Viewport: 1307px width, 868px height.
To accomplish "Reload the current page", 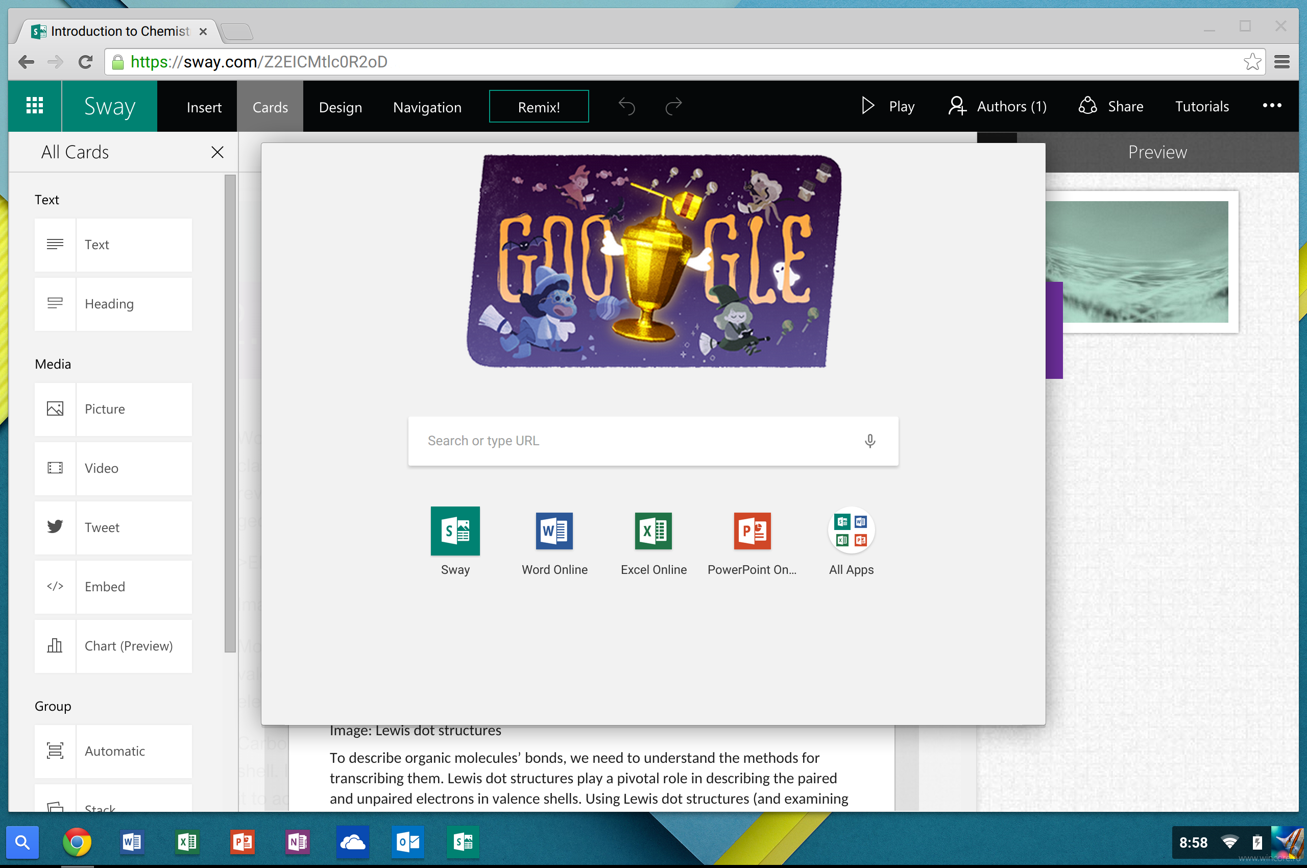I will [85, 62].
